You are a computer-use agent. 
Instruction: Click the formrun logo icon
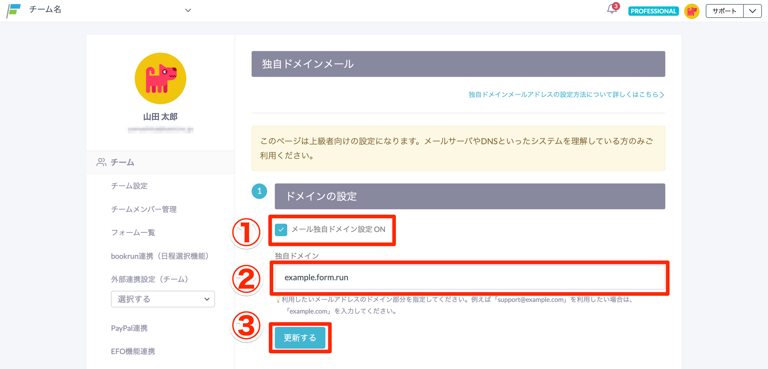pos(14,10)
